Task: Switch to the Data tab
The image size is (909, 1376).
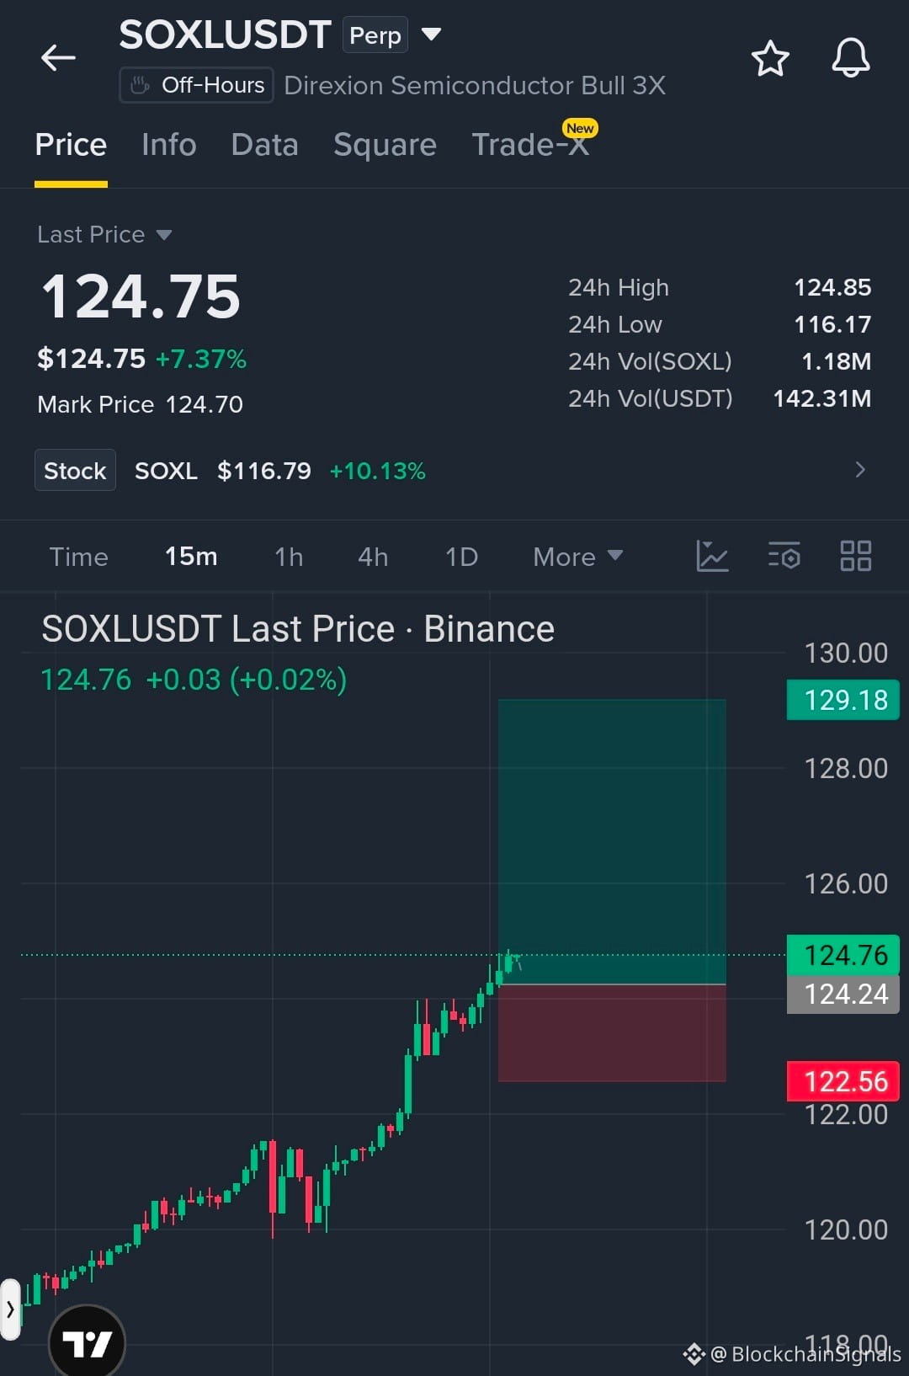Action: click(265, 145)
